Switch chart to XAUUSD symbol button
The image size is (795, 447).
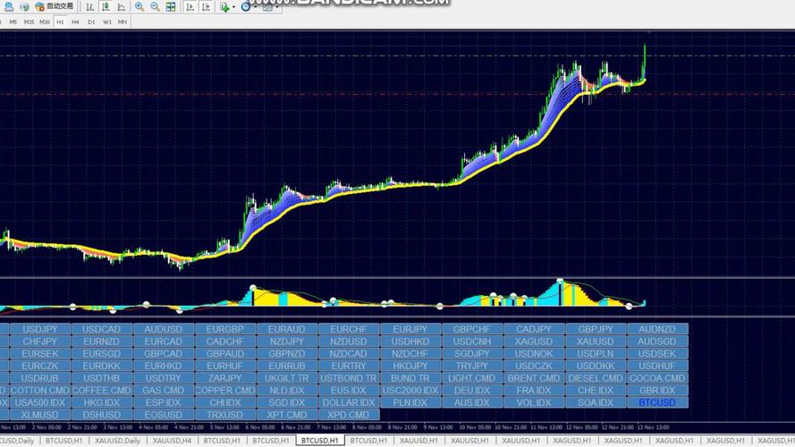596,342
